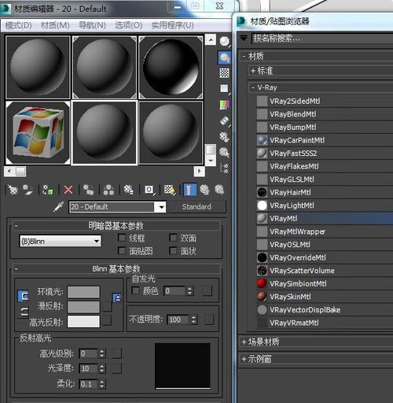Select the Windows logo cube sample slot
393x403 pixels.
(38, 133)
